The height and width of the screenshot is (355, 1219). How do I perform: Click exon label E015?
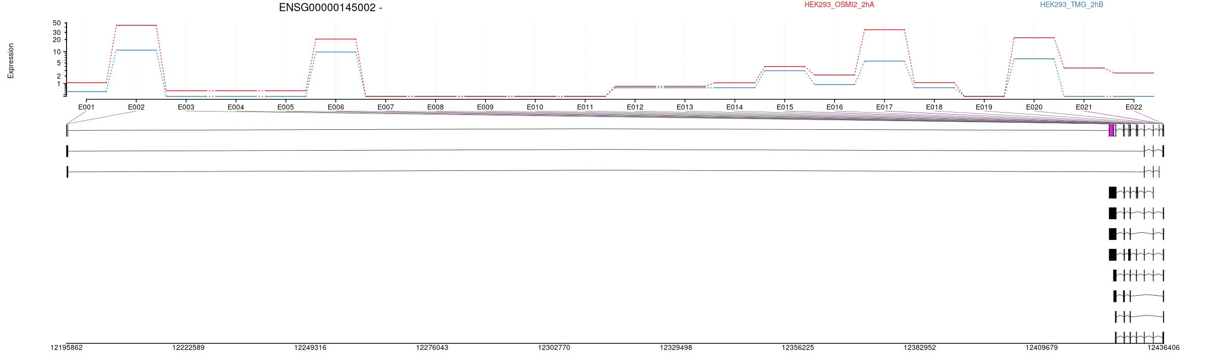785,107
